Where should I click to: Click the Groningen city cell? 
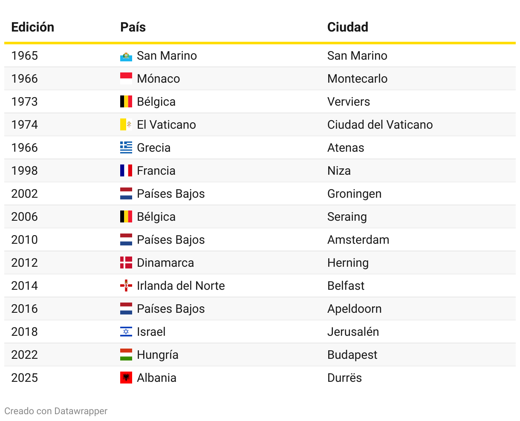click(x=355, y=194)
